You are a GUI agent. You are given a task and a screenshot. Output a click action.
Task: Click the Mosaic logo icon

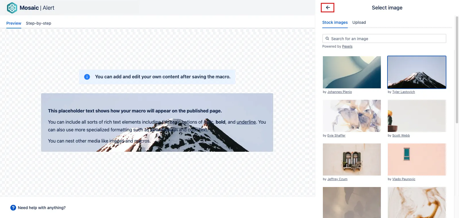pyautogui.click(x=12, y=8)
